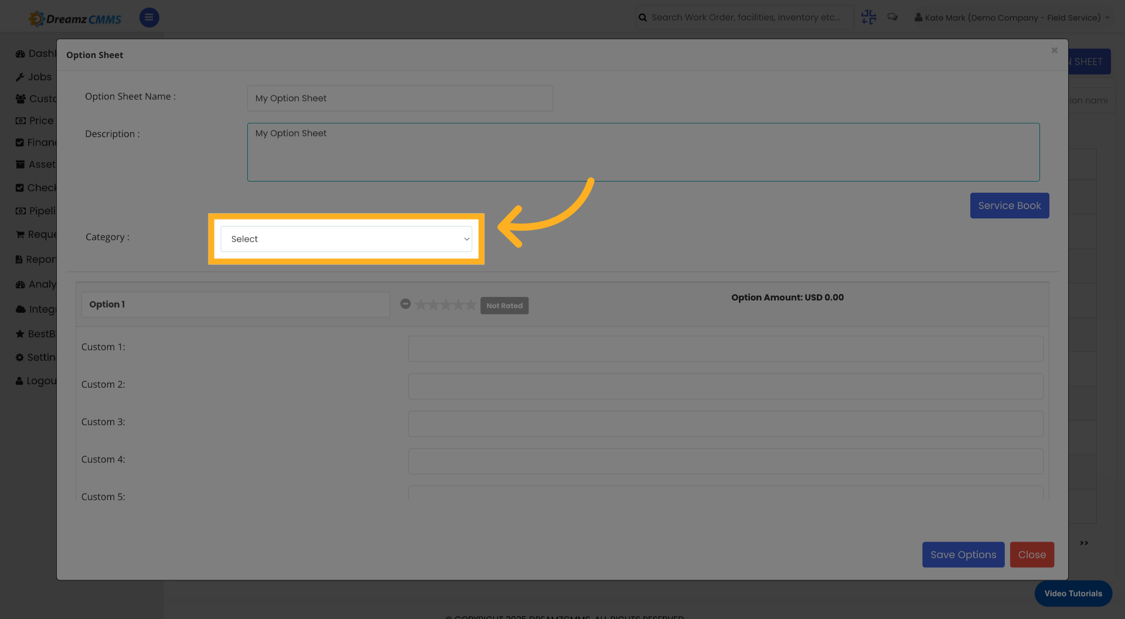Click the calculator icon in header
Screen dimensions: 1125x619
point(868,17)
